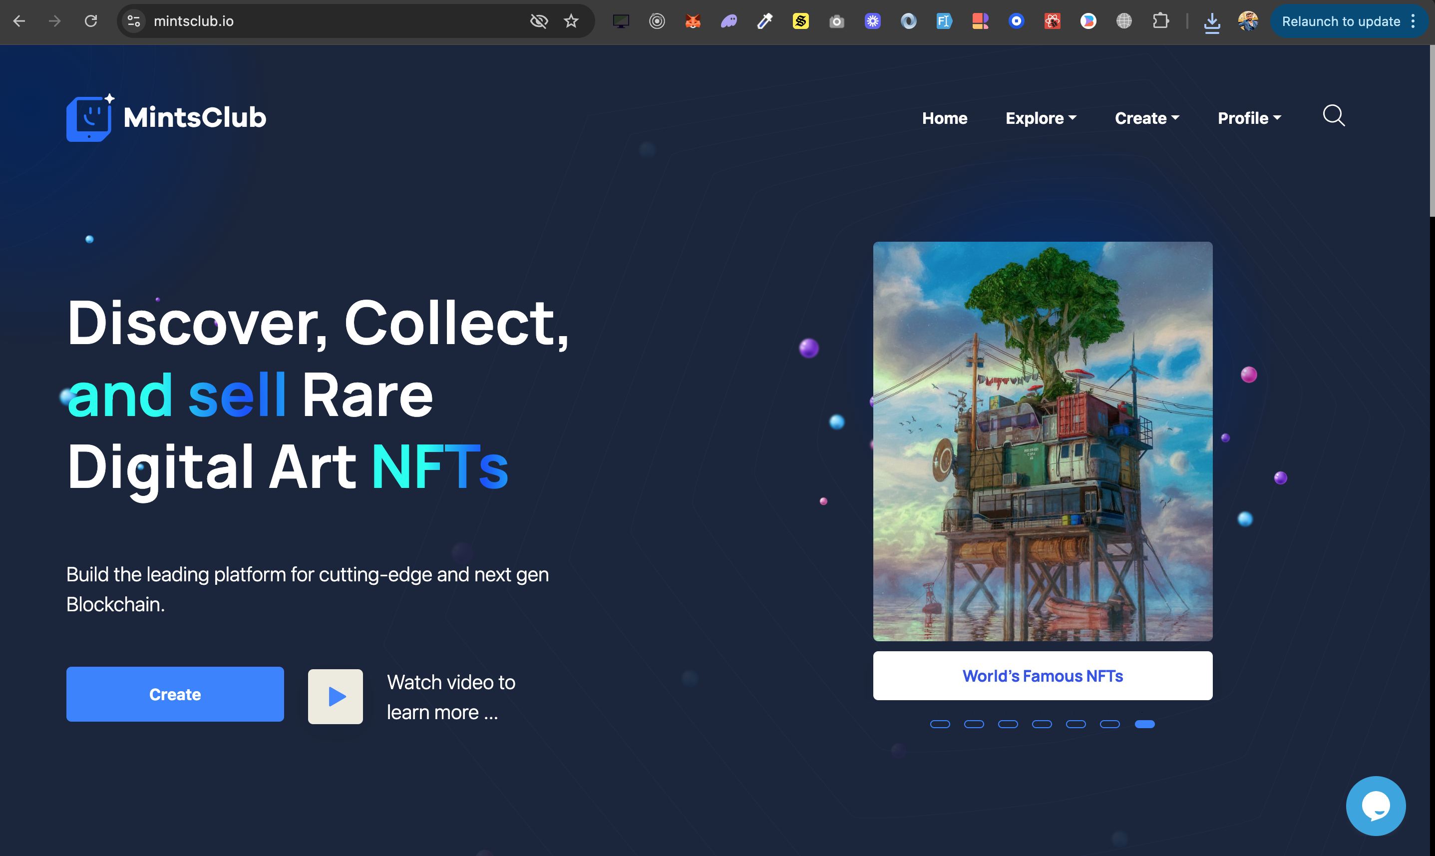Expand the Profile dropdown menu
Image resolution: width=1435 pixels, height=856 pixels.
point(1249,118)
